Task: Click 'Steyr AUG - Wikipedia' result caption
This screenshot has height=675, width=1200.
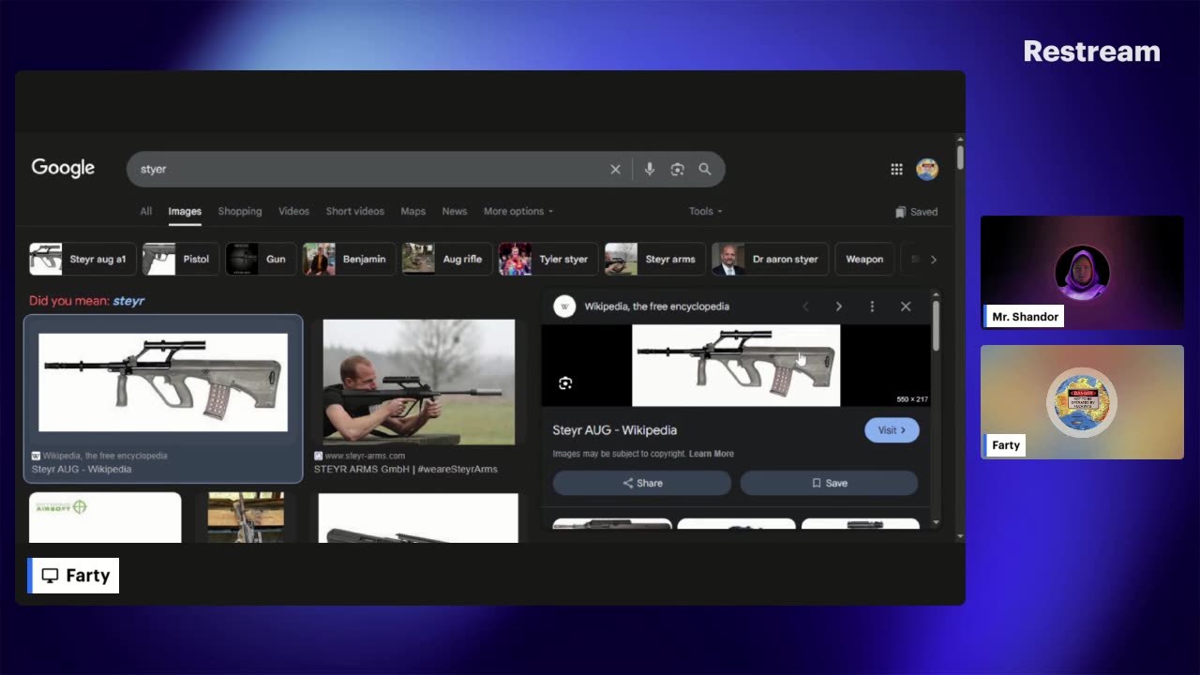Action: pyautogui.click(x=82, y=470)
